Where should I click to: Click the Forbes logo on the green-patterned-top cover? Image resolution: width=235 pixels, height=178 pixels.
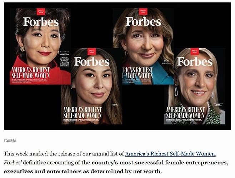[x=195, y=62]
